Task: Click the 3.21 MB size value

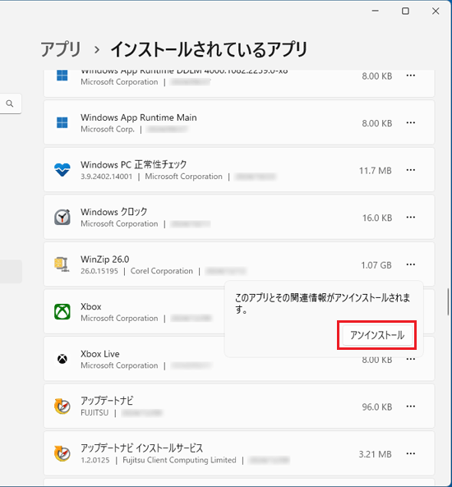Action: point(375,454)
